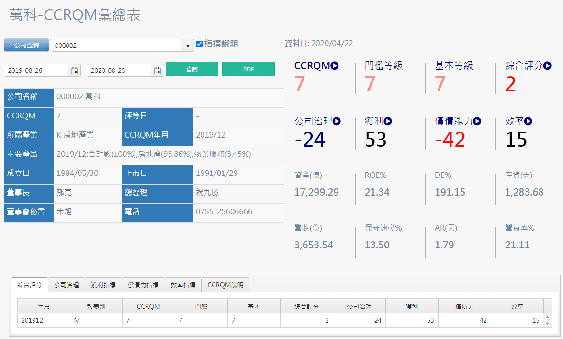Open the 獲利指標 tab
Screen dimensions: 563x339
tap(103, 285)
